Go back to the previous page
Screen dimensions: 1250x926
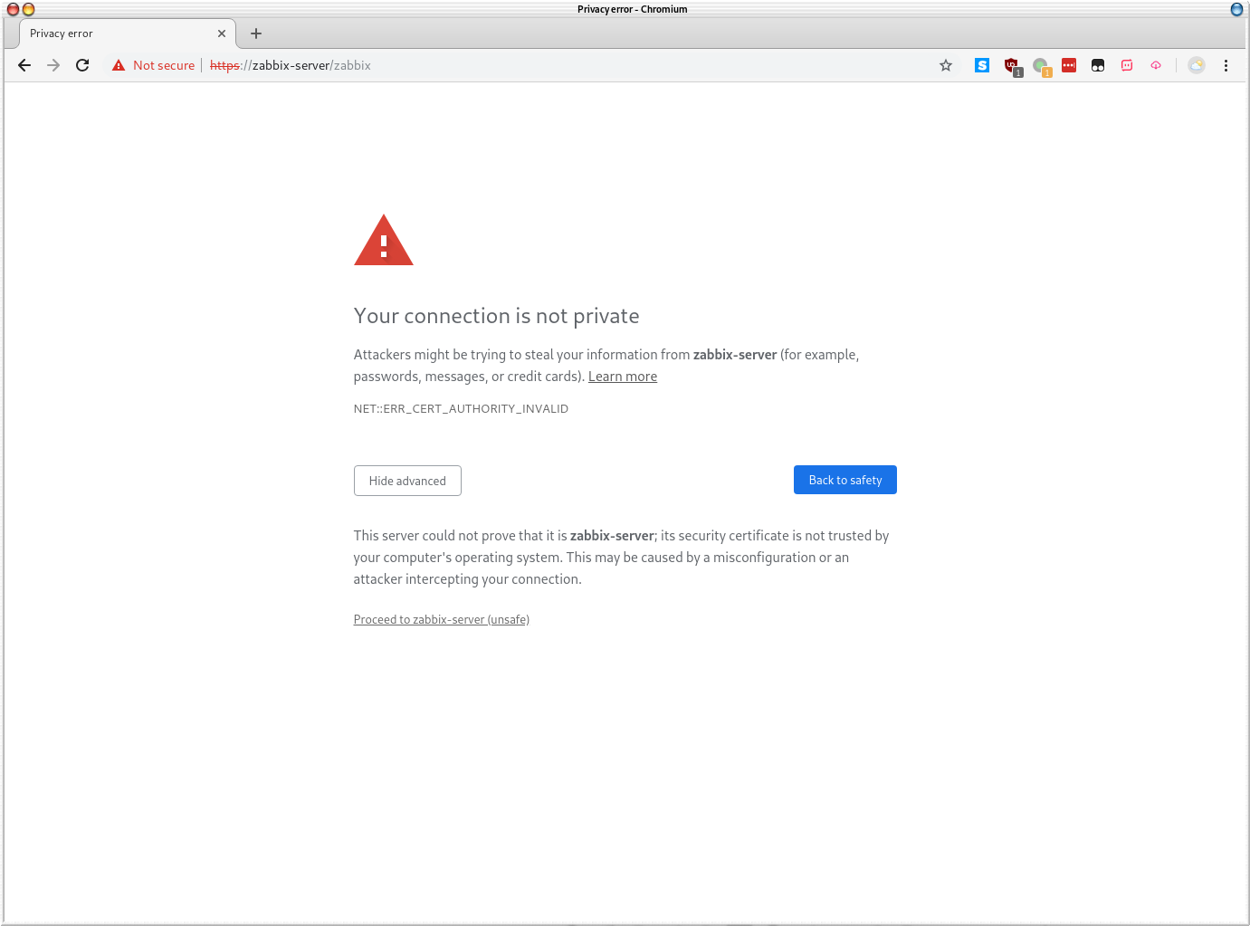coord(24,65)
